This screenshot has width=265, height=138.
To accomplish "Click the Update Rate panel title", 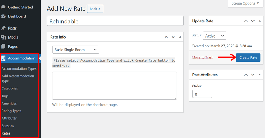I will click(203, 21).
